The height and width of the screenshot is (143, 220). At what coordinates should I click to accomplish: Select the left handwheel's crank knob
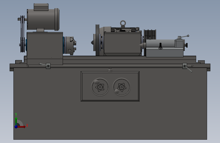point(96,82)
